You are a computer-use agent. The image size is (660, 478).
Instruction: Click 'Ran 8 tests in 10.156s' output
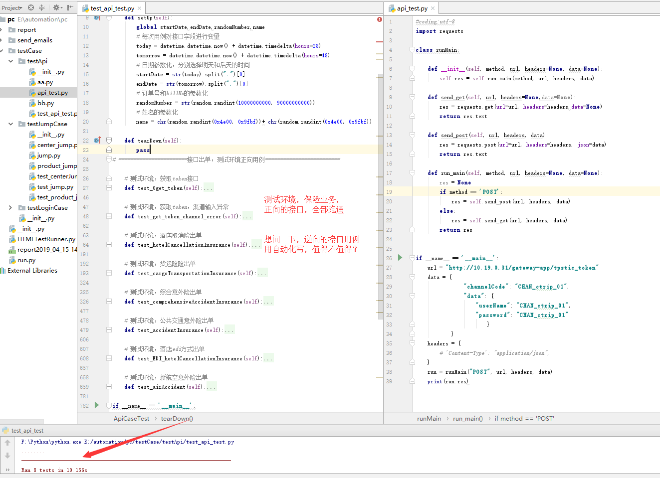click(x=54, y=470)
